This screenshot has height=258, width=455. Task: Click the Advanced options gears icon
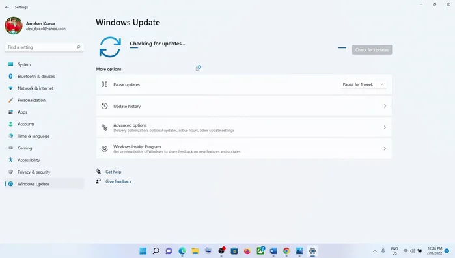[104, 127]
